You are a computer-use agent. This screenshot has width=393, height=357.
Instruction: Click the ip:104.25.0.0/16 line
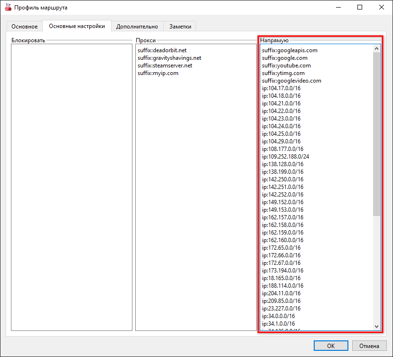coord(281,133)
